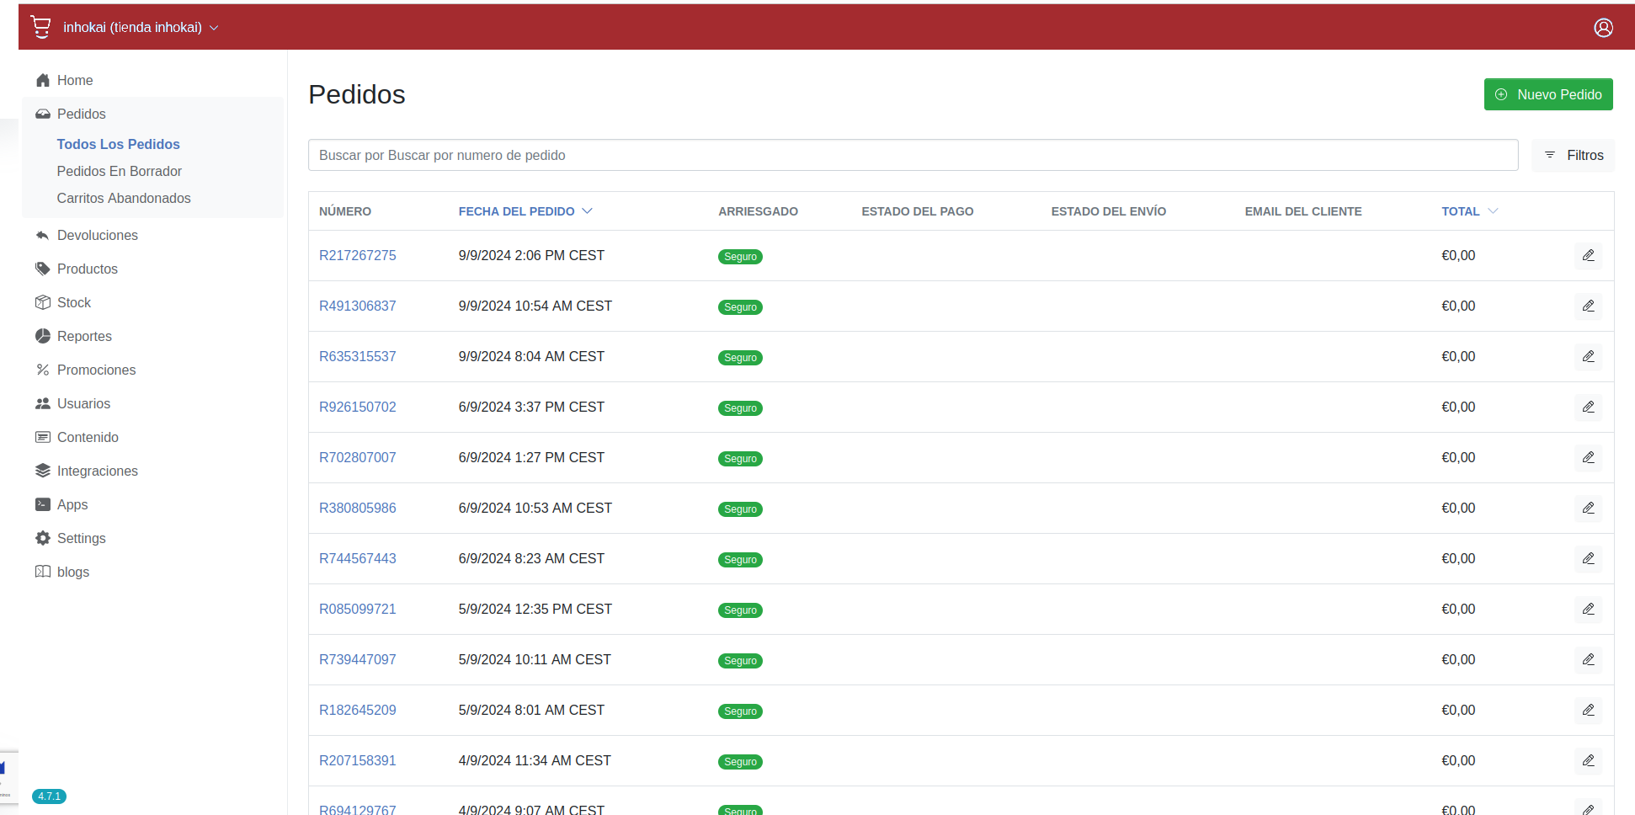Open Promociones via its percent icon
Image resolution: width=1635 pixels, height=815 pixels.
point(43,370)
